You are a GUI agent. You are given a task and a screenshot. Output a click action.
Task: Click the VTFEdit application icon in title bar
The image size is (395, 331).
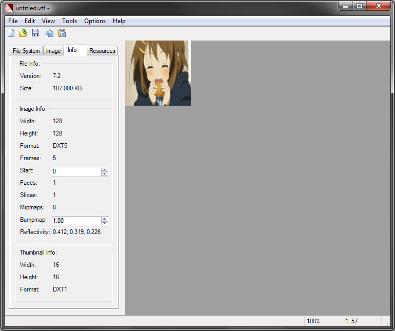pyautogui.click(x=9, y=8)
